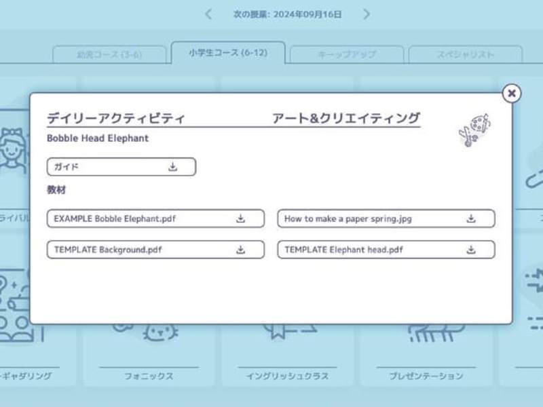Viewport: 543px width, 407px height.
Task: Click the デイリーアクティビティ heading
Action: click(115, 118)
